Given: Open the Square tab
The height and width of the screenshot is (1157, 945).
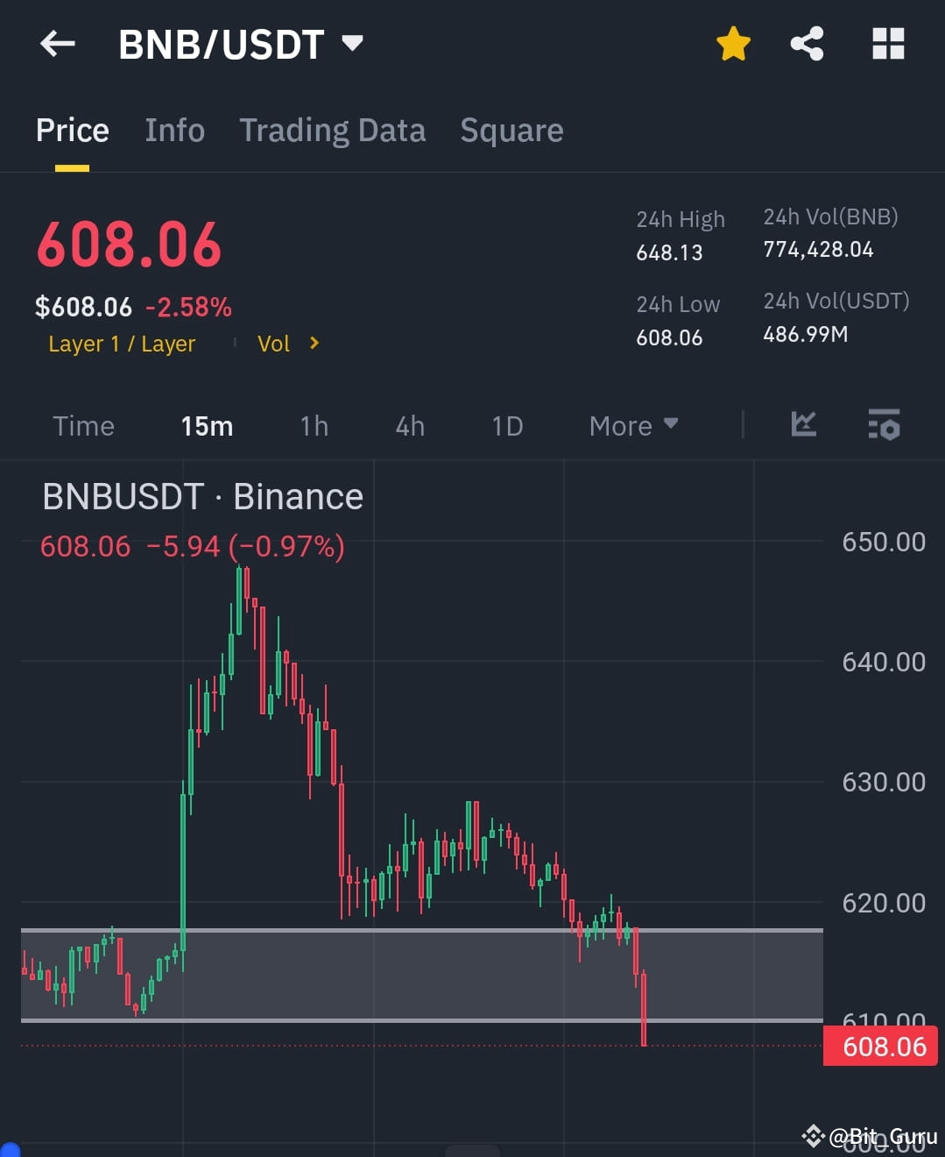Looking at the screenshot, I should (511, 130).
